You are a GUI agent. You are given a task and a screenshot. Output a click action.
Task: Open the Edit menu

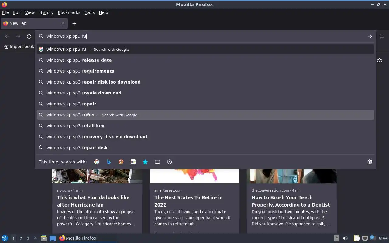pyautogui.click(x=17, y=12)
